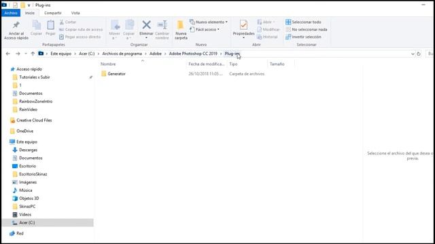Switch to the Compartir tab
This screenshot has width=435, height=244.
(53, 13)
